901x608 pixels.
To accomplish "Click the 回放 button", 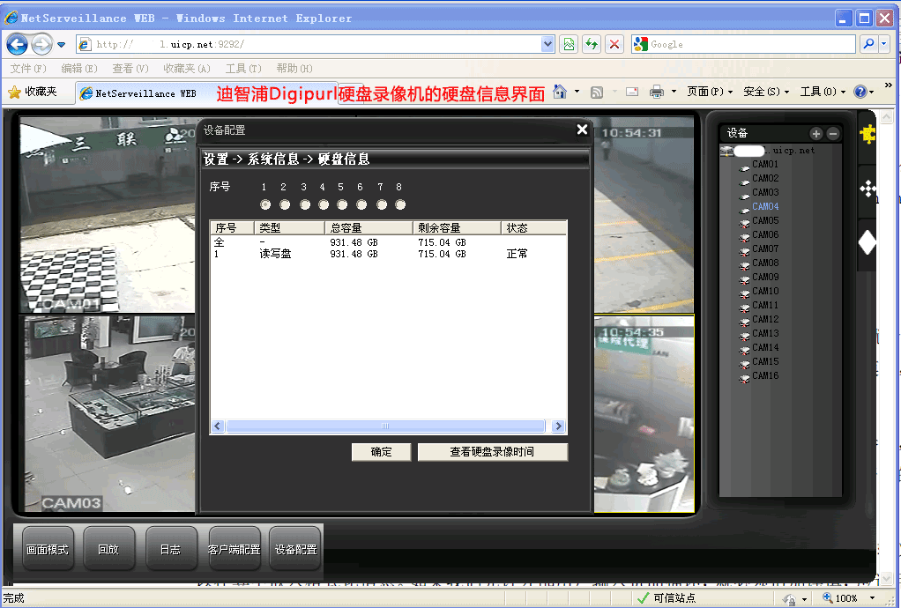I will click(108, 550).
